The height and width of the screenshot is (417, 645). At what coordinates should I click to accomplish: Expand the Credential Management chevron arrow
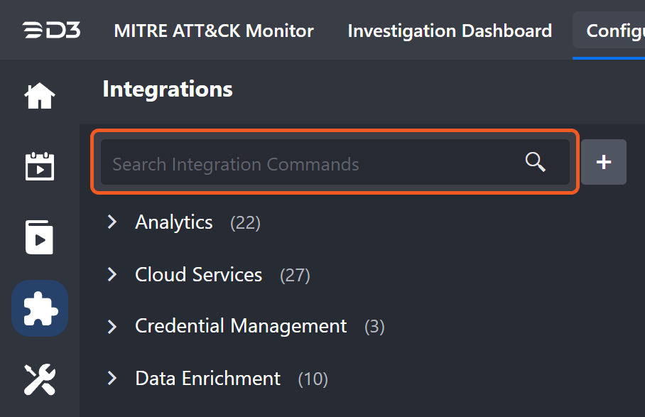pyautogui.click(x=112, y=326)
